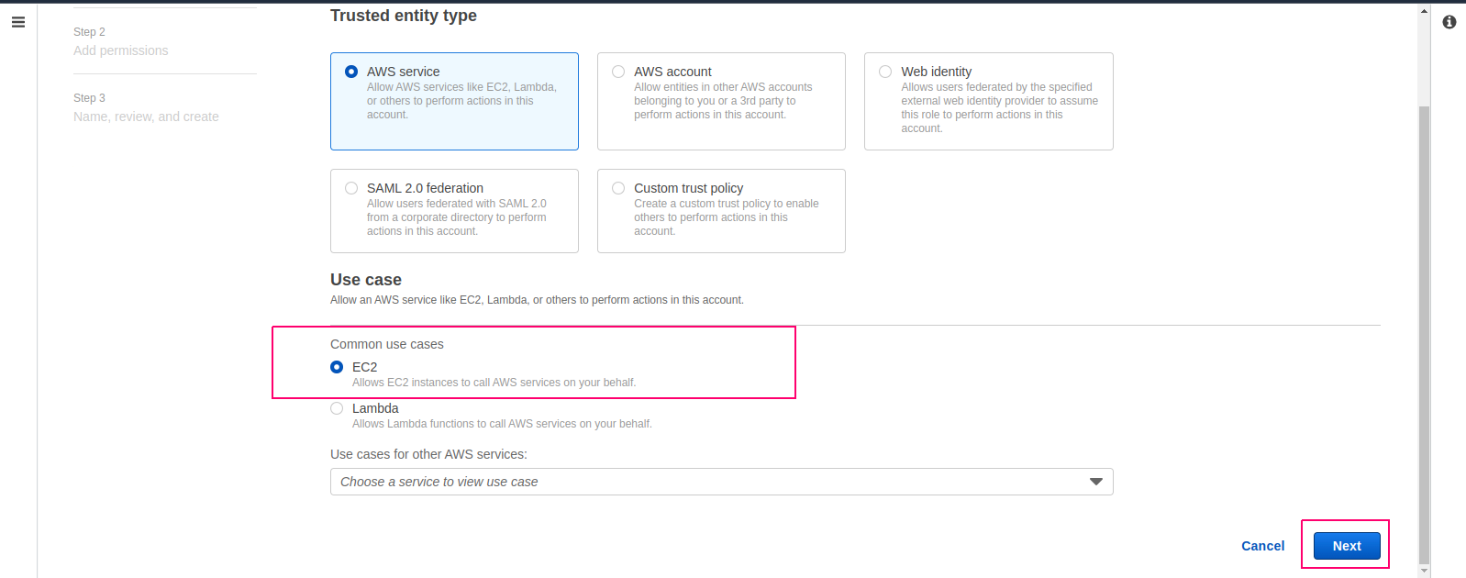Open the hamburger navigation menu icon
Image resolution: width=1466 pixels, height=578 pixels.
tap(17, 22)
